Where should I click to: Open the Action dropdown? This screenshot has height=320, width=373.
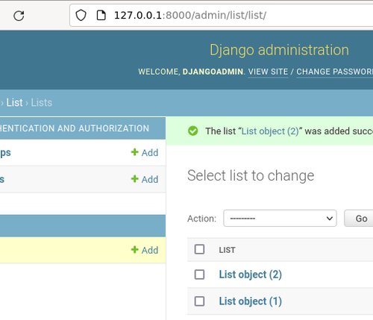280,219
